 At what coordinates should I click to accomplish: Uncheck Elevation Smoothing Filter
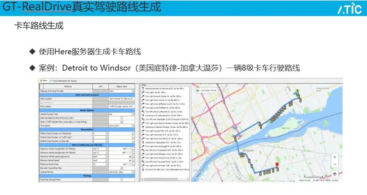coord(121,168)
